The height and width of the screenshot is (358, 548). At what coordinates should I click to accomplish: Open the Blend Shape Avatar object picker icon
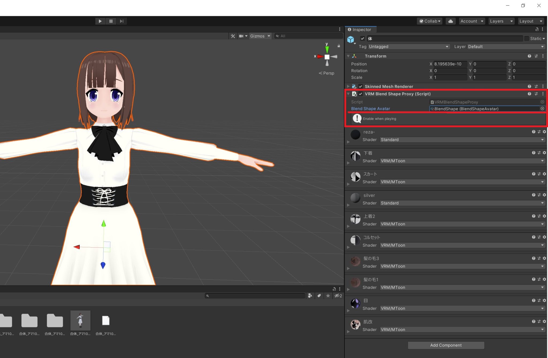(x=542, y=109)
